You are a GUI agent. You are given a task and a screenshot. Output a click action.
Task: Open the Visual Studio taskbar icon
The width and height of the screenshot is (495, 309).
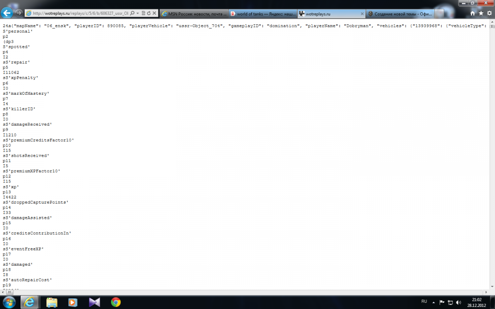pos(94,302)
